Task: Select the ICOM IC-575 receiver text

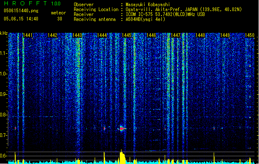Action: [165, 14]
